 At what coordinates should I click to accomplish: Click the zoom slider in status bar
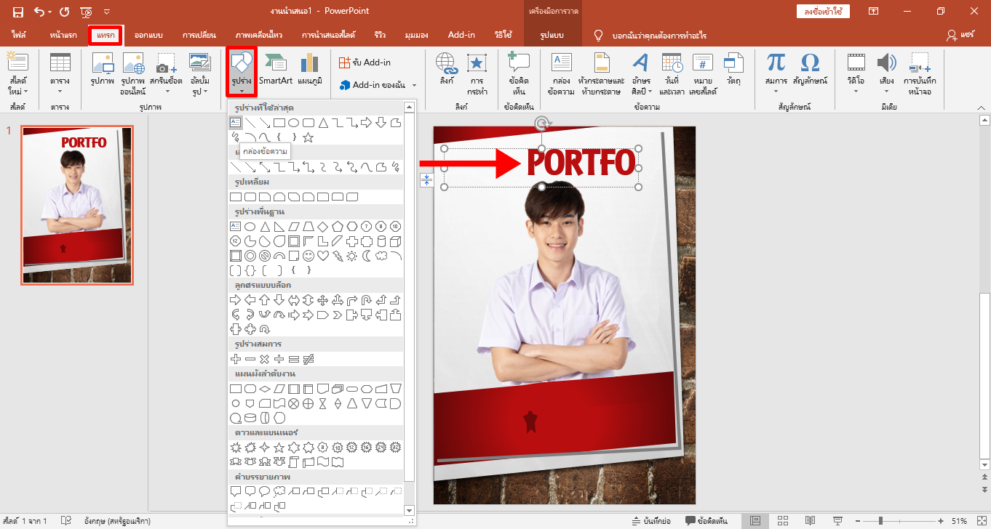[881, 521]
